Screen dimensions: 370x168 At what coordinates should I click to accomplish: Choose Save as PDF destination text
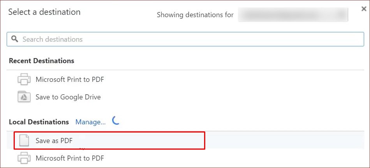click(x=54, y=141)
